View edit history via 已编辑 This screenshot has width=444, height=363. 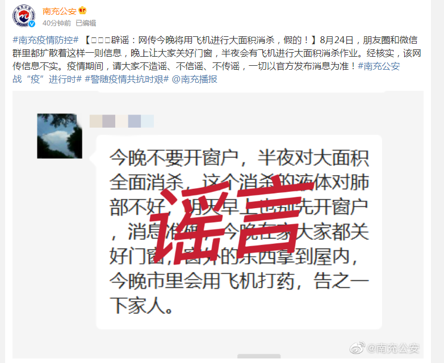[x=86, y=23]
